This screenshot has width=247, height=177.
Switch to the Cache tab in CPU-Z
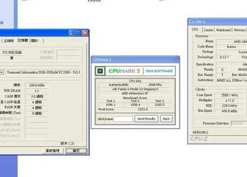pos(208,30)
